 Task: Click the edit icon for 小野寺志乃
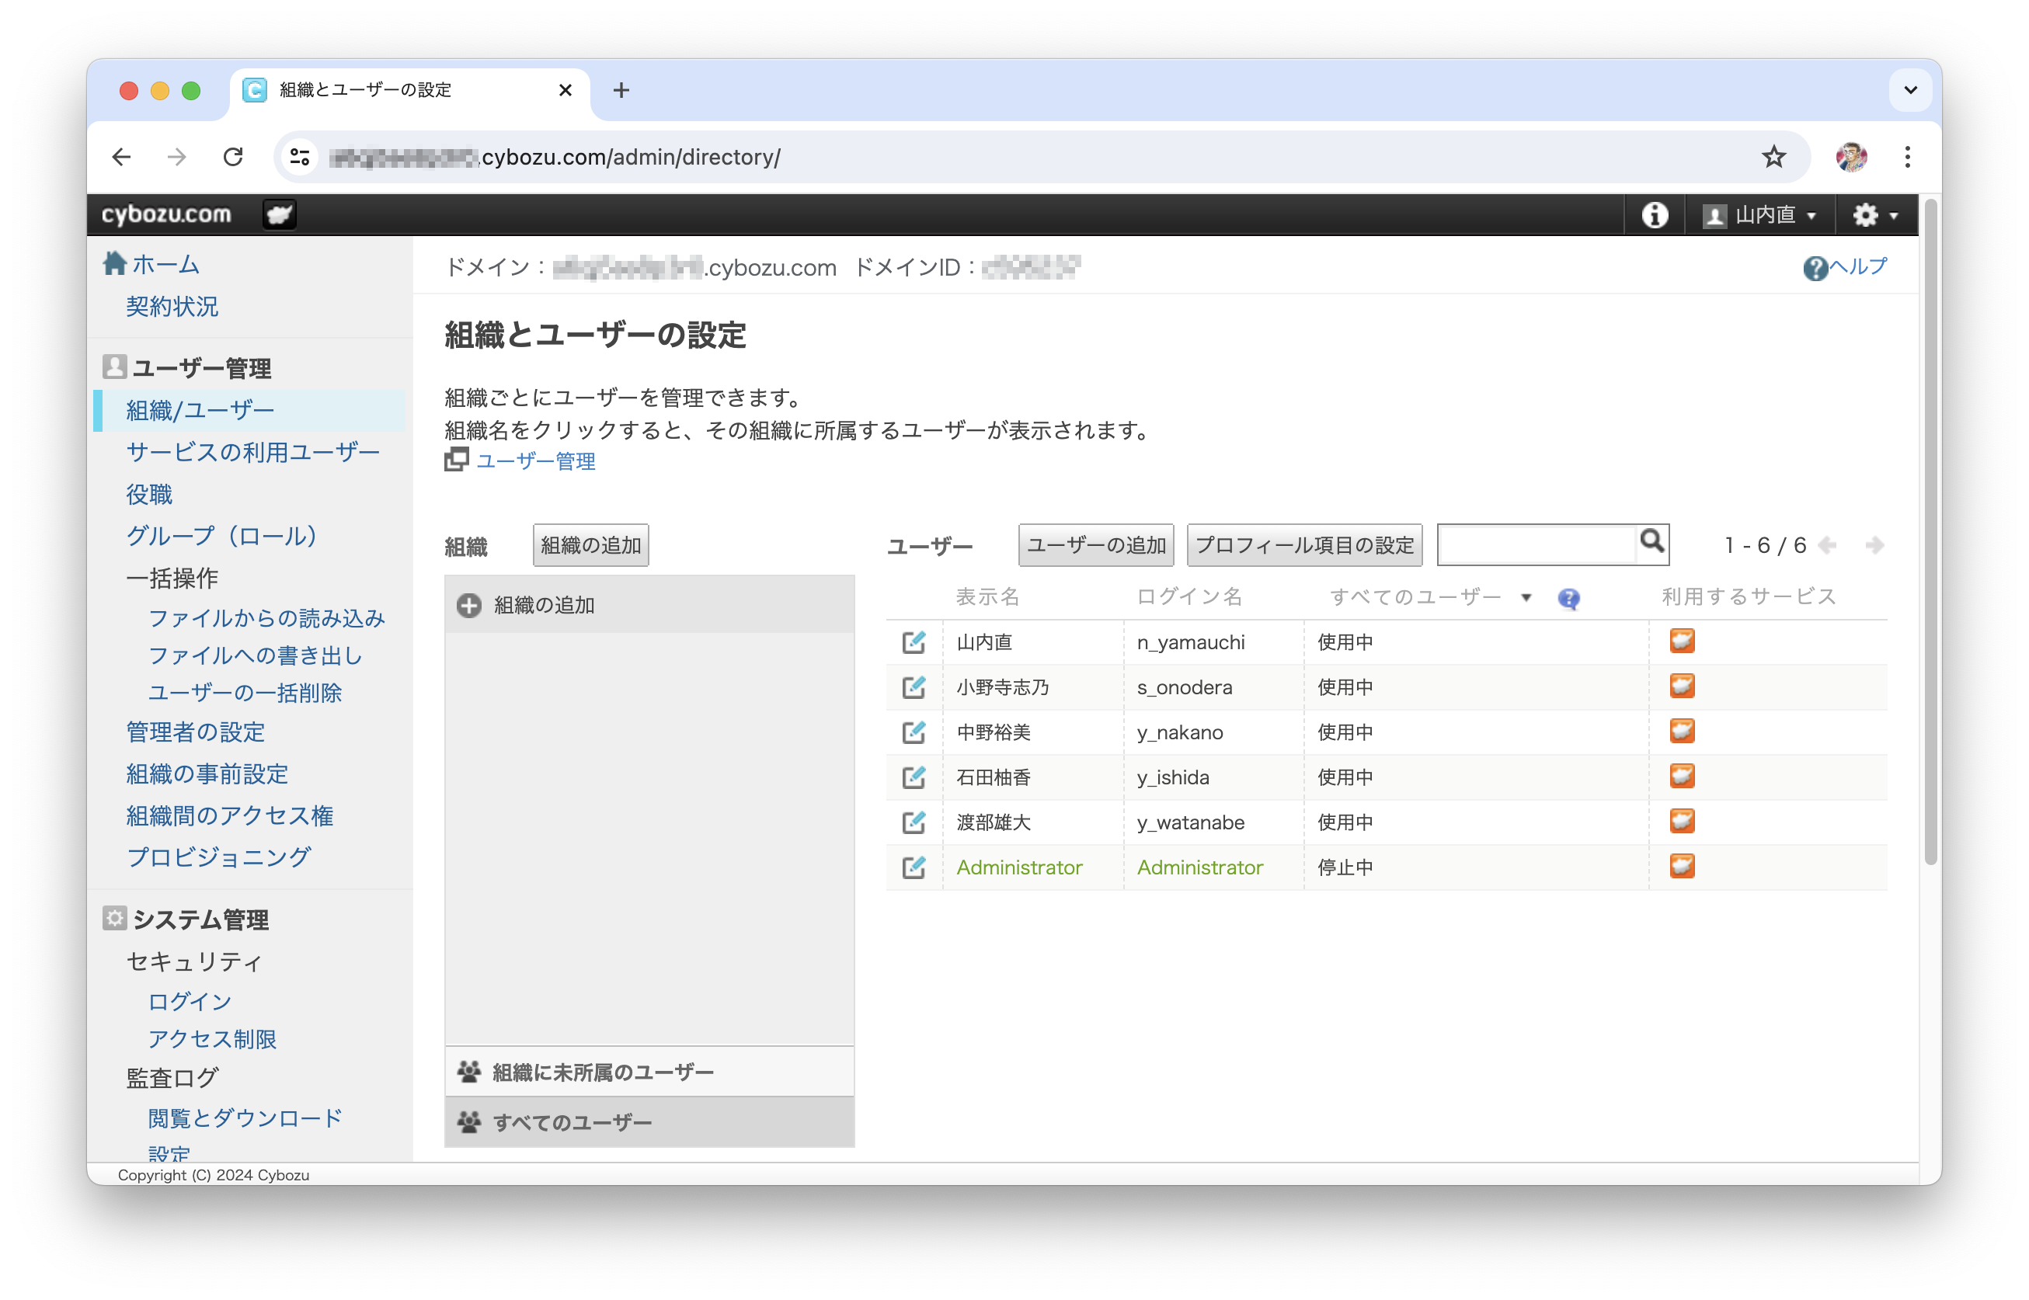(913, 687)
